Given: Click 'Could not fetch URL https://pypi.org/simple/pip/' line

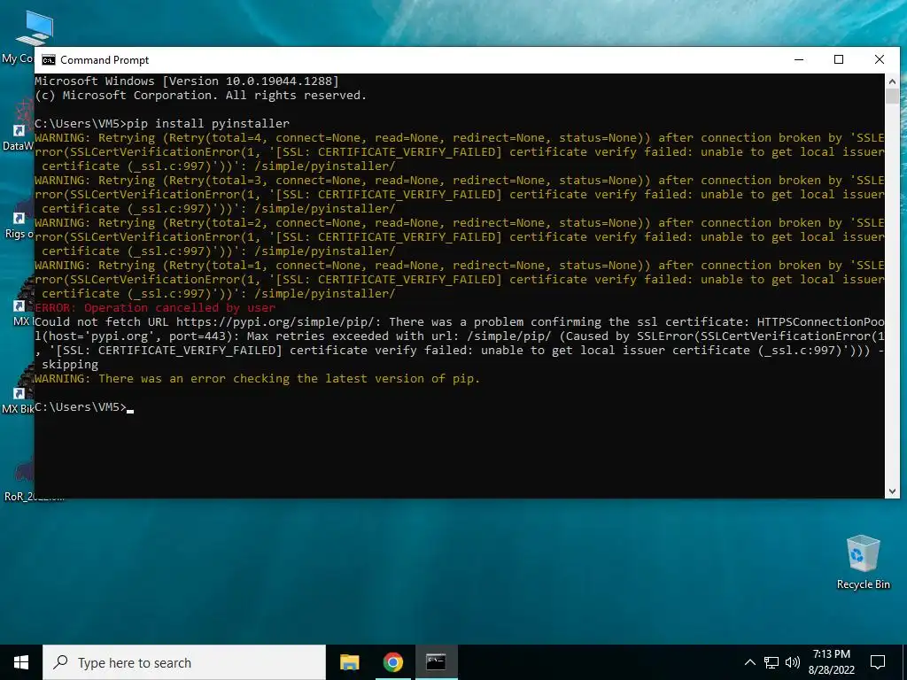Looking at the screenshot, I should click(460, 322).
